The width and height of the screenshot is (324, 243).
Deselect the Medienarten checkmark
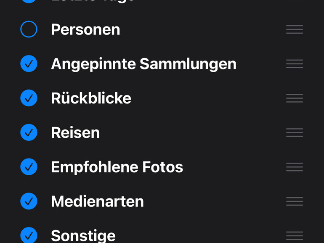click(29, 201)
